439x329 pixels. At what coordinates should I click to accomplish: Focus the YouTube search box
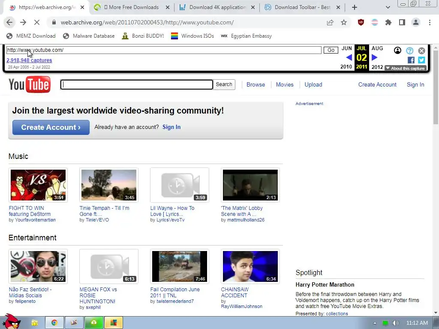[x=137, y=84]
